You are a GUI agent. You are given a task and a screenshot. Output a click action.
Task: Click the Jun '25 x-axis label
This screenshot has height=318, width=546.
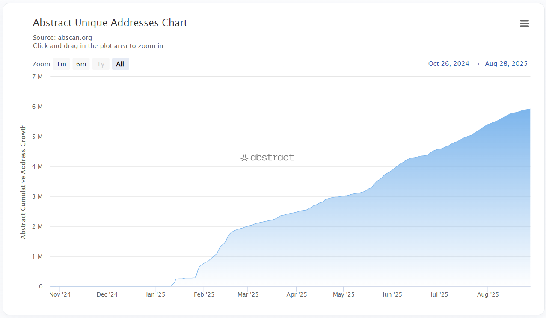(392, 294)
